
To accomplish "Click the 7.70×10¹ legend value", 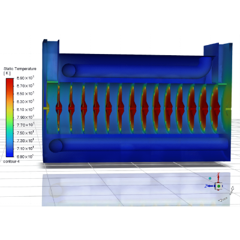I will (25, 125).
